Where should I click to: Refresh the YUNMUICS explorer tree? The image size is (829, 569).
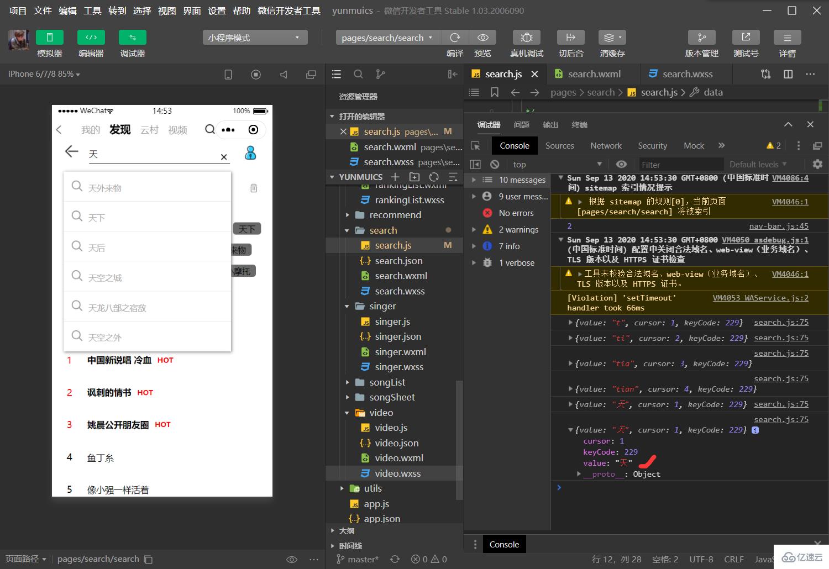coord(434,177)
